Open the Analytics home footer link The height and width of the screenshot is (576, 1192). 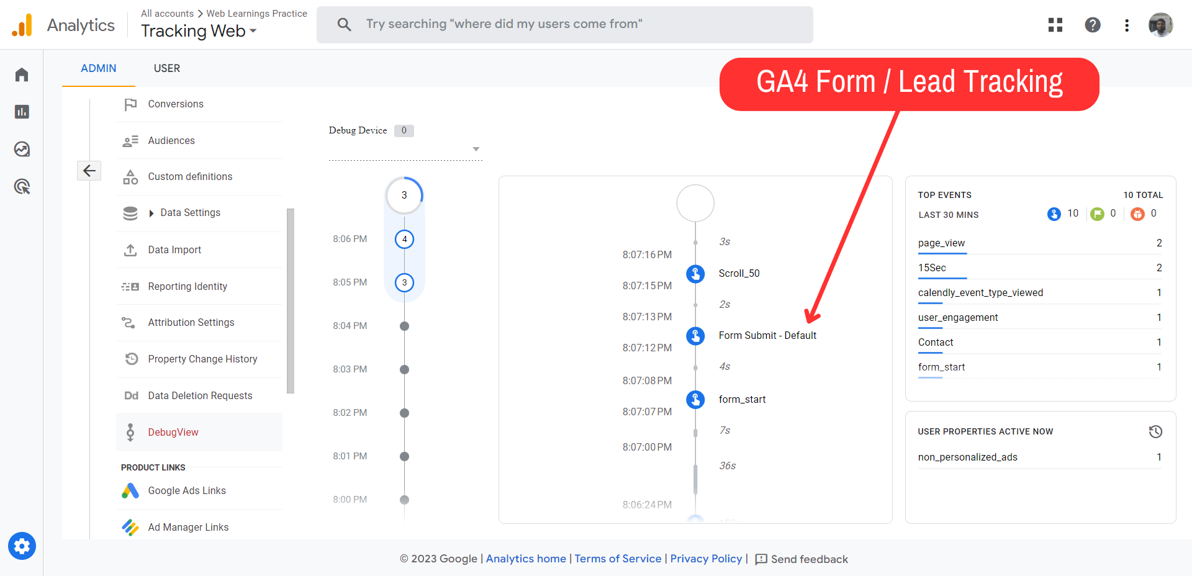tap(525, 559)
